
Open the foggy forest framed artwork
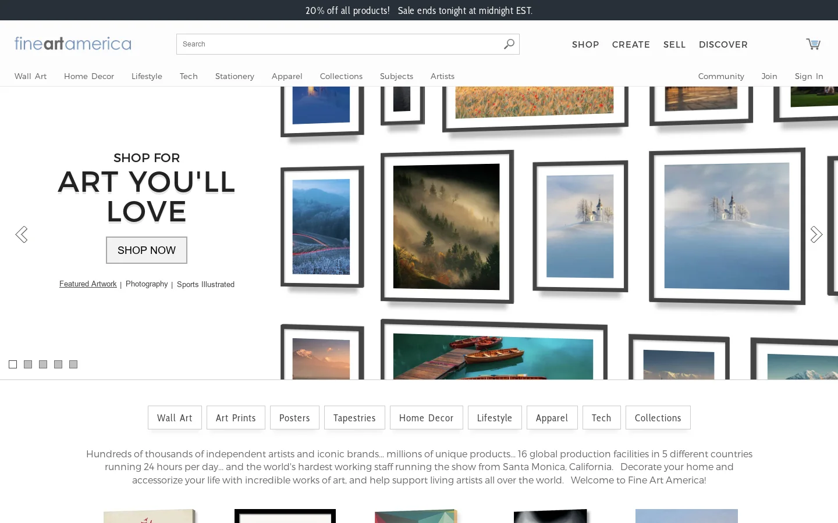coord(447,227)
